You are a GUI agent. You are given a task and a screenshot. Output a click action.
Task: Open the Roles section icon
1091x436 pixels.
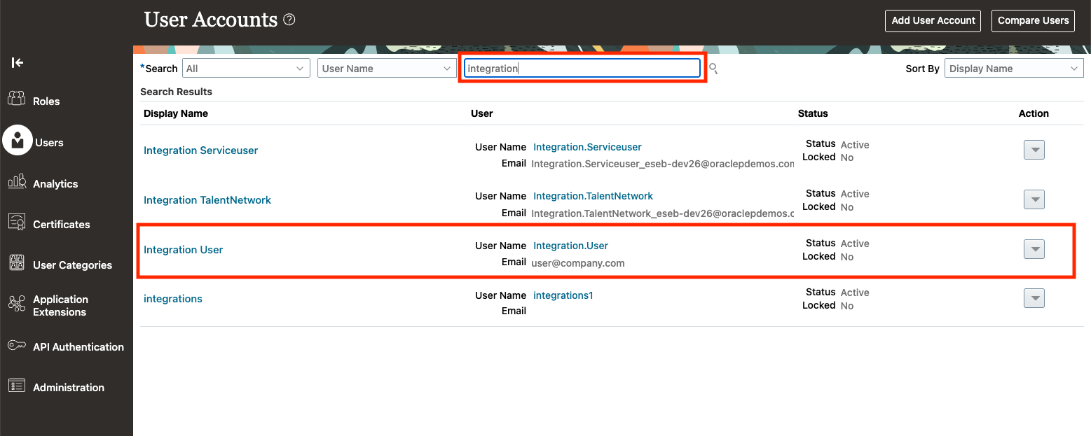[x=17, y=98]
